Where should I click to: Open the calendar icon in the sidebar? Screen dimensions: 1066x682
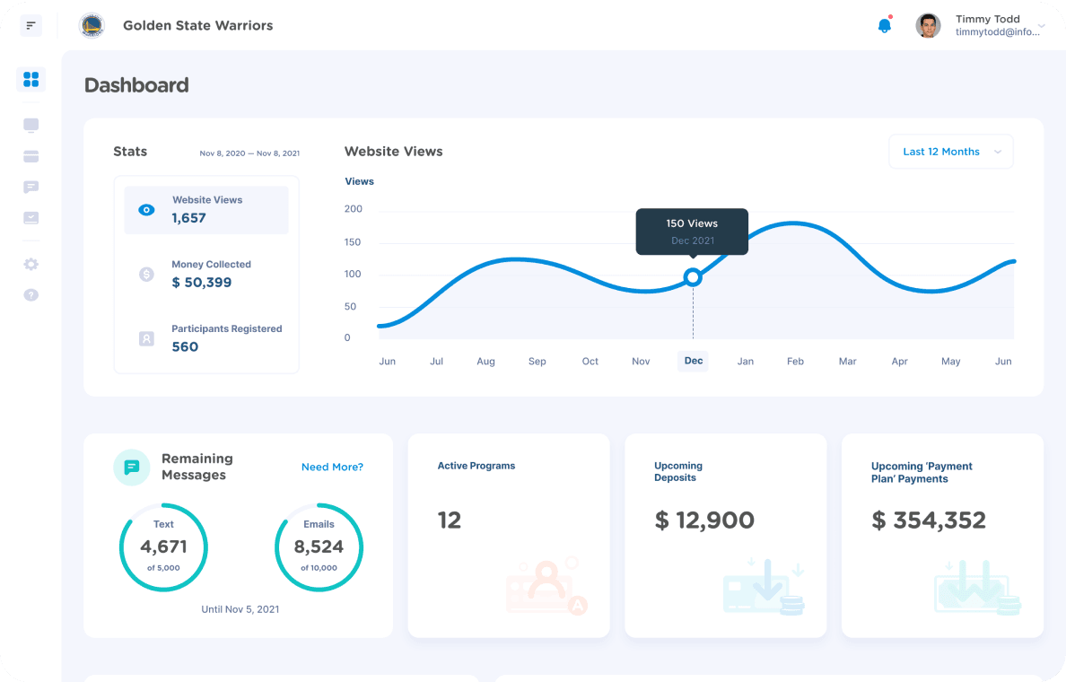coord(31,156)
